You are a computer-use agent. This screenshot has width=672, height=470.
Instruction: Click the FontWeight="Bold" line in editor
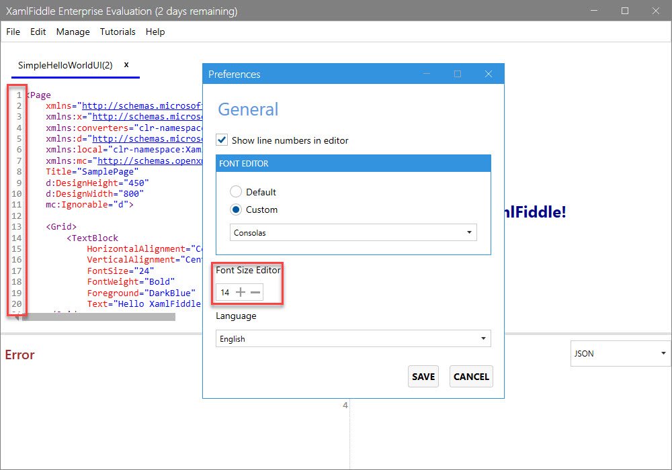(x=131, y=281)
